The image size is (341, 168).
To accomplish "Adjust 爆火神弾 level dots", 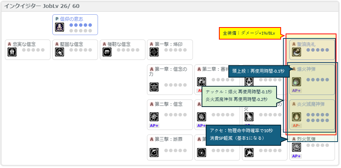I will (318, 80).
